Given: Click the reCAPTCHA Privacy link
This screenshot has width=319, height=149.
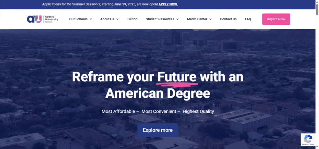Looking at the screenshot, I should tap(305, 145).
